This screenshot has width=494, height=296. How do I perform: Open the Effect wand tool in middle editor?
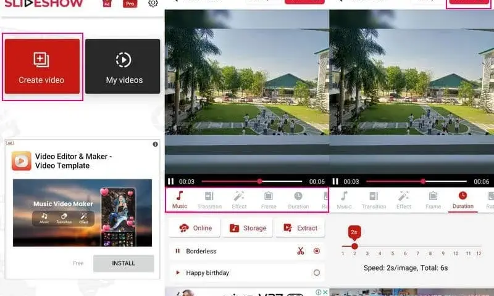(239, 200)
